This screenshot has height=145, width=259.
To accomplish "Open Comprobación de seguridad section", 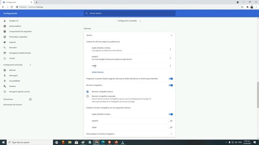I will 20,31.
